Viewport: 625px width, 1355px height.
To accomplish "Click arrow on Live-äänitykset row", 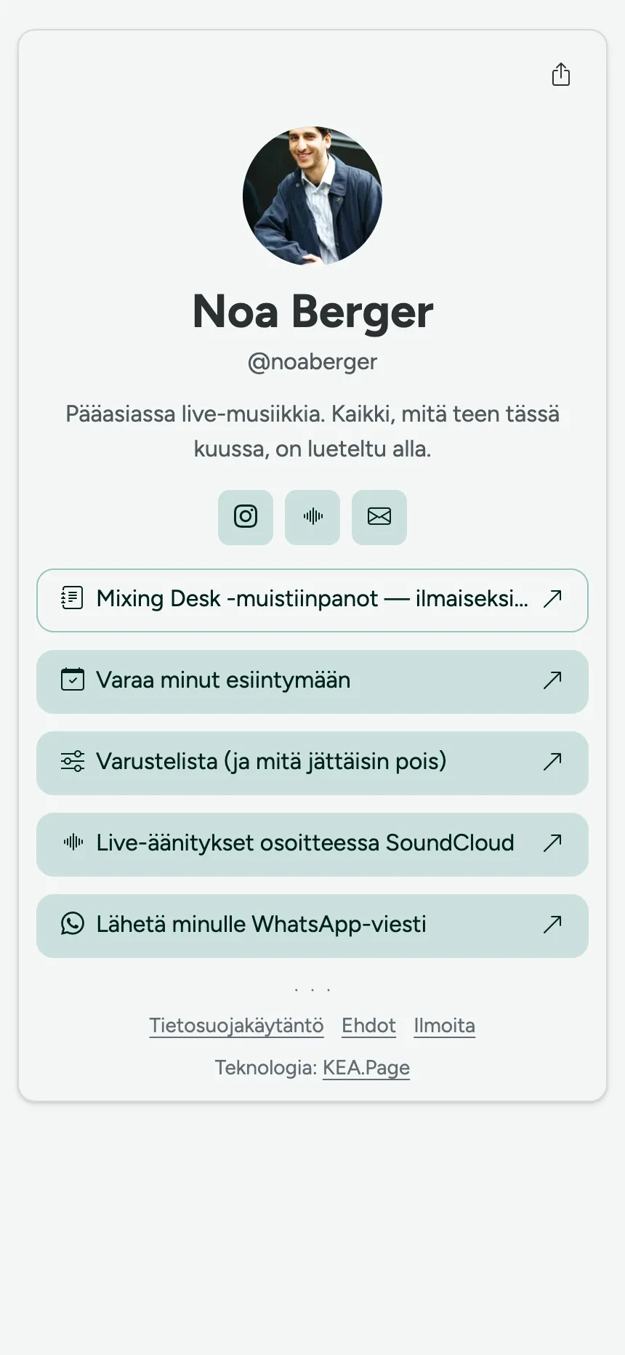I will pyautogui.click(x=552, y=843).
